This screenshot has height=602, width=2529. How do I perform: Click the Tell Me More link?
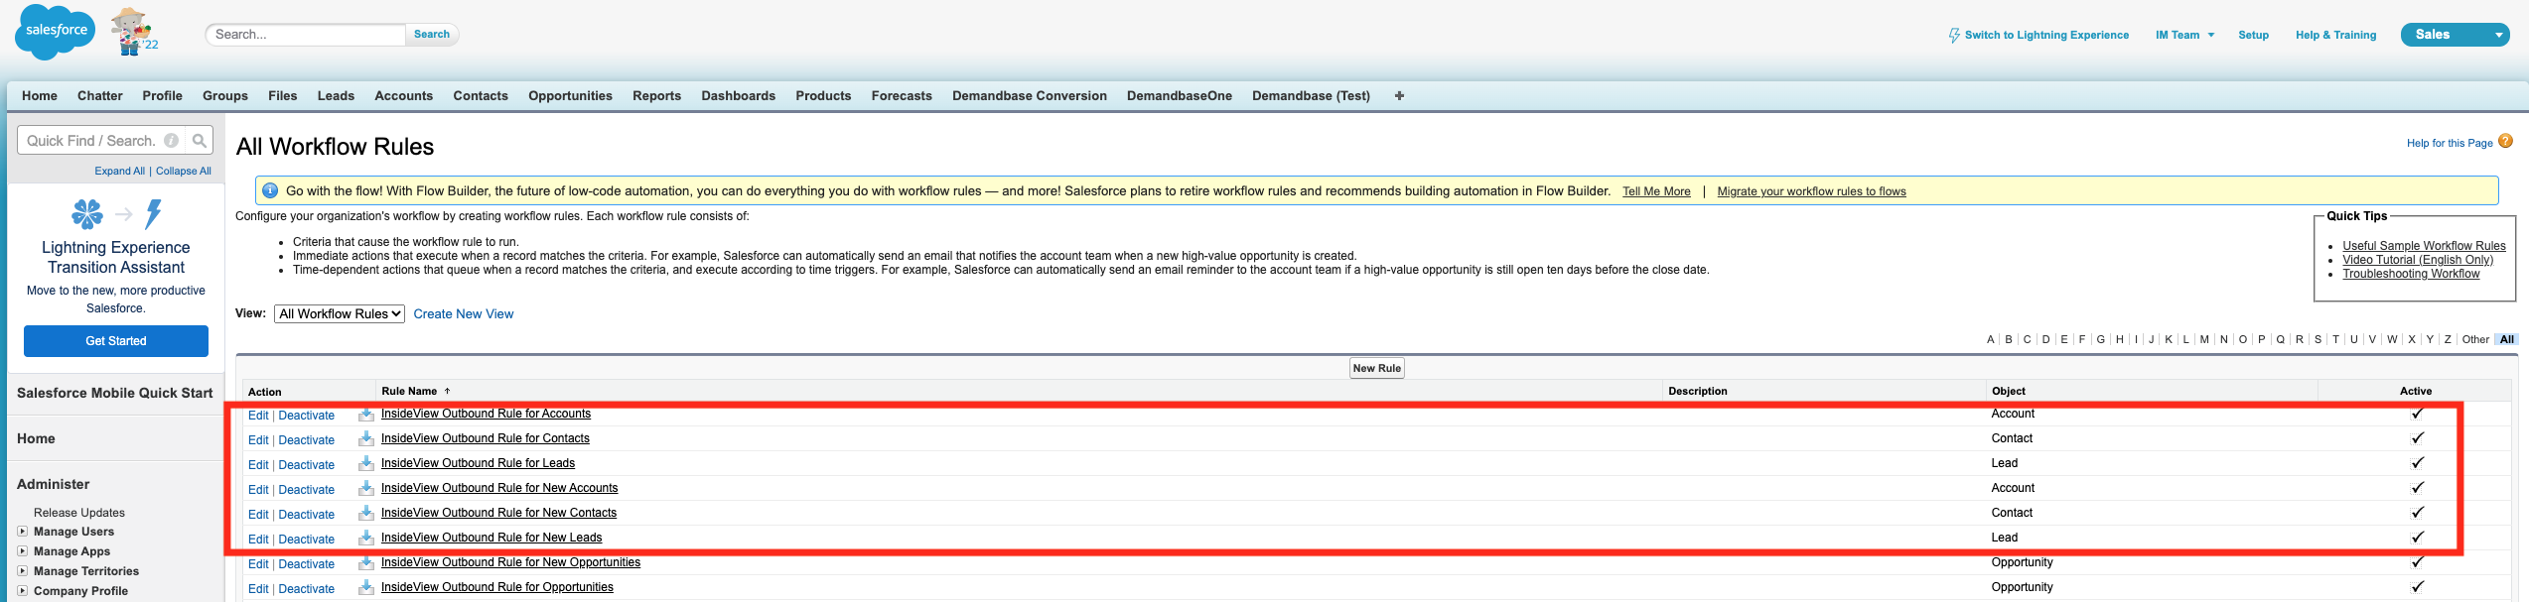click(x=1656, y=191)
